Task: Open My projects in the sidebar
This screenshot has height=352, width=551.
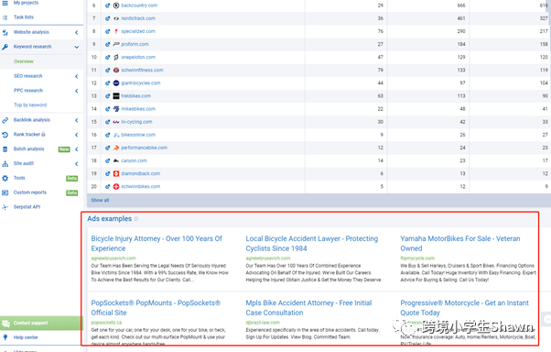Action: point(26,3)
